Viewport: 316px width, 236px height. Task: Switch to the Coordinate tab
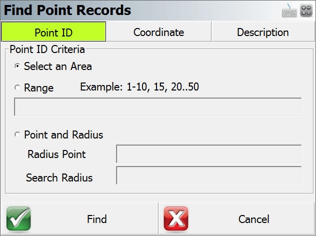(x=158, y=31)
